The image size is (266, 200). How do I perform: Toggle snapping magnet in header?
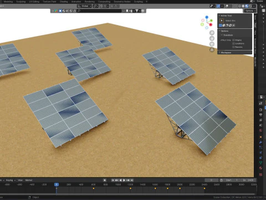pyautogui.click(x=101, y=6)
